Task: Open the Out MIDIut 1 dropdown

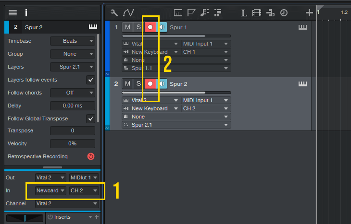Action: point(84,177)
